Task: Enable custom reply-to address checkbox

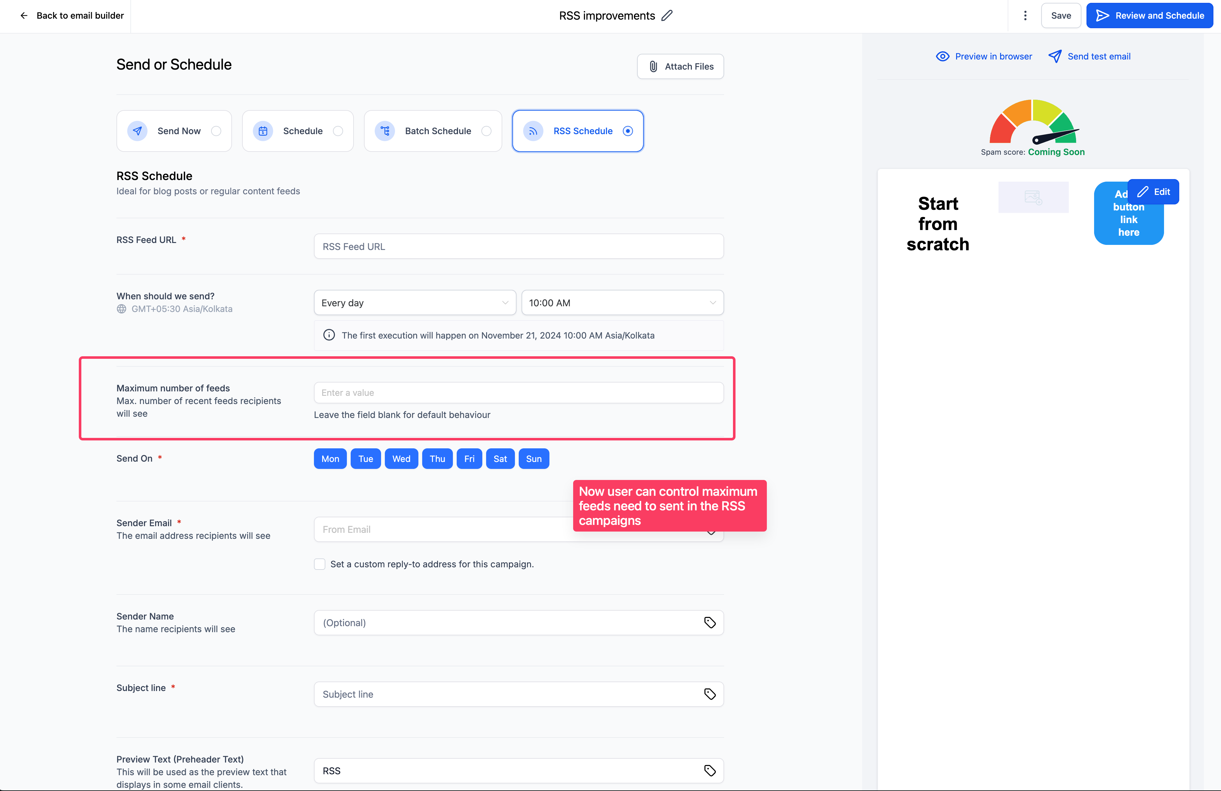Action: (x=320, y=564)
